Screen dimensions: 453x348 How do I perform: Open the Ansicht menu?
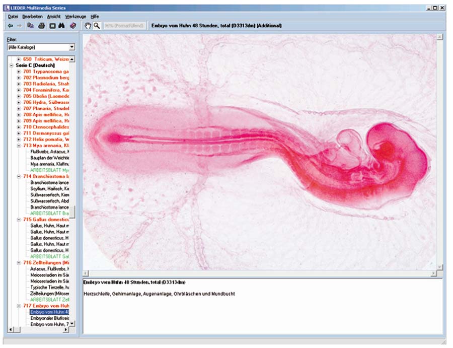[54, 16]
